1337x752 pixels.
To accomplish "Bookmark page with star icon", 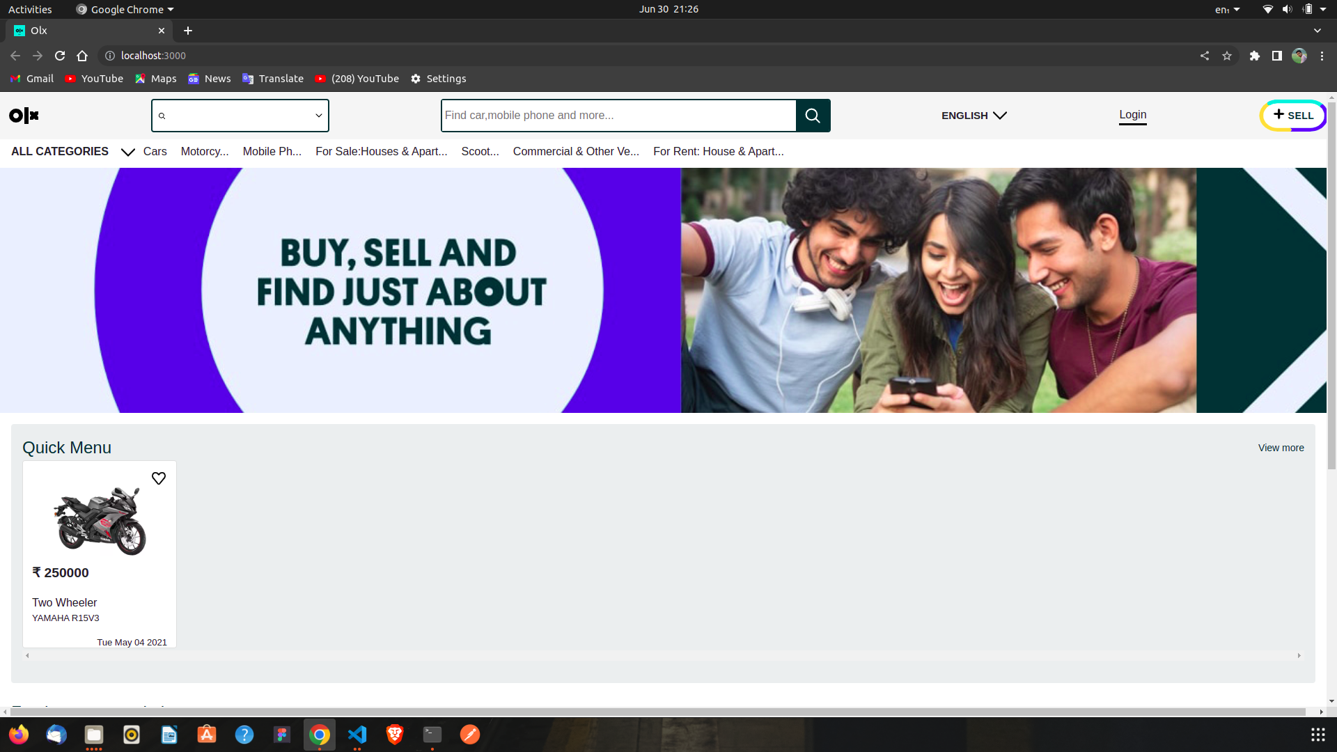I will (1227, 56).
